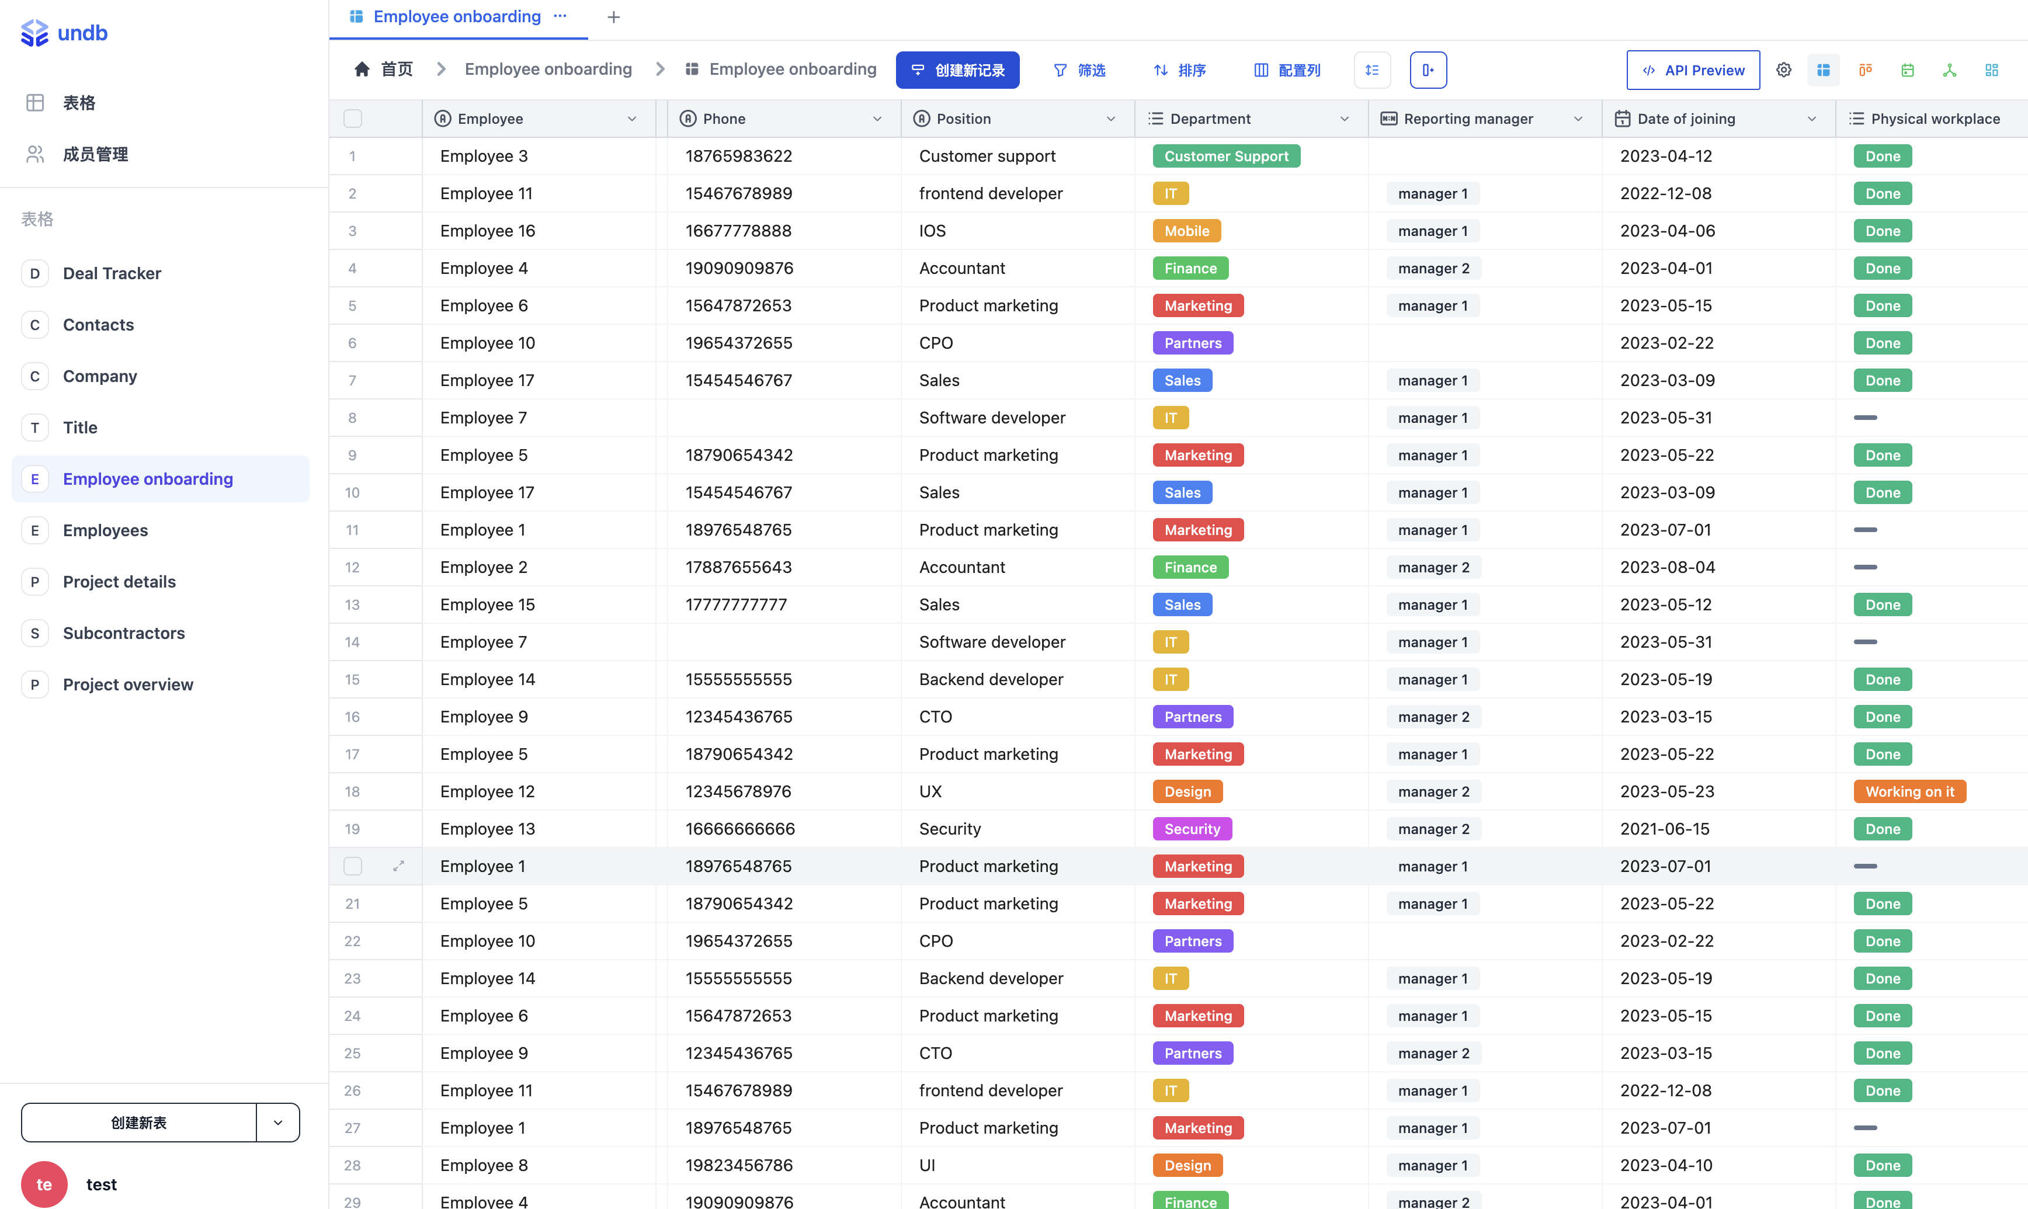
Task: Switch to the gallery view icon
Action: point(1992,70)
